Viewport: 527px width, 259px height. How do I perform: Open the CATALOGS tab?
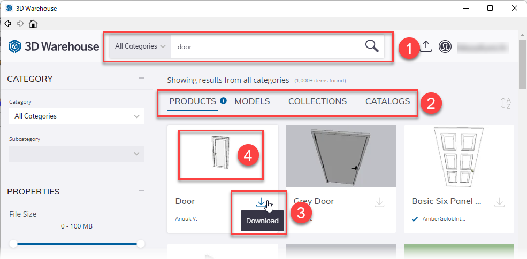click(x=387, y=101)
